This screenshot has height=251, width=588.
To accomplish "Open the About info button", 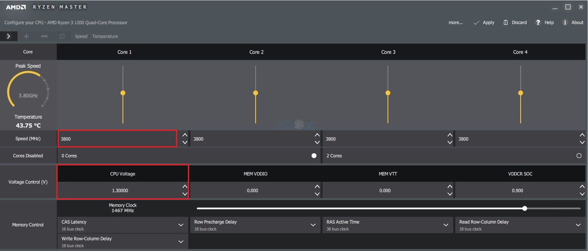I will [x=573, y=22].
